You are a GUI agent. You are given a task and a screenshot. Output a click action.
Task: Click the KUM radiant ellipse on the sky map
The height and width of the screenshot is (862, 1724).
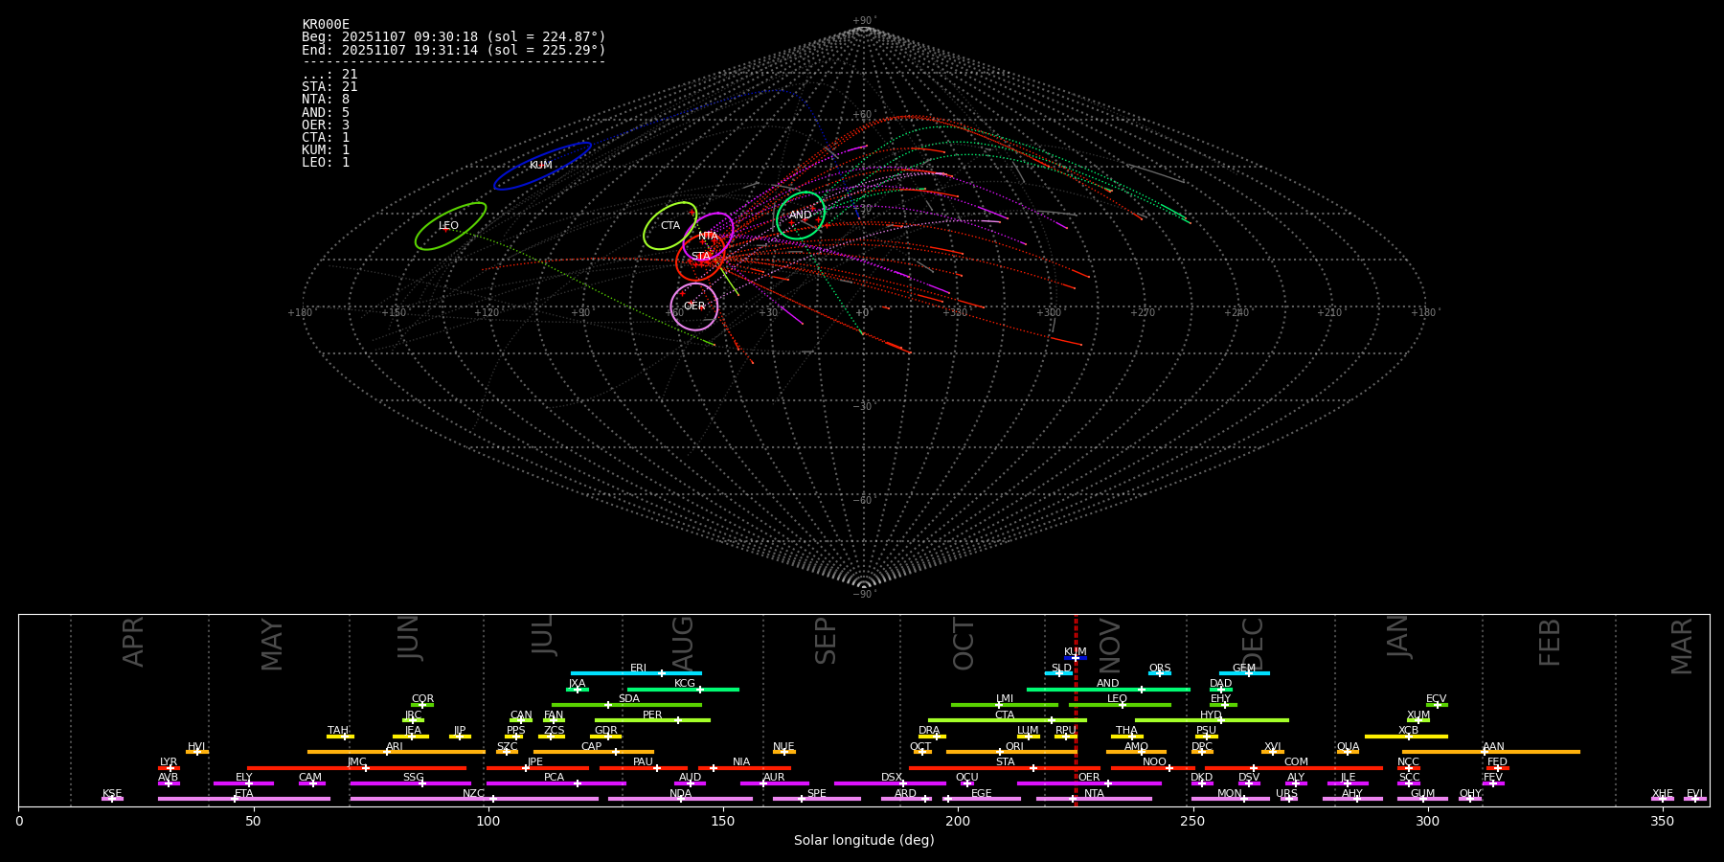[x=542, y=166]
